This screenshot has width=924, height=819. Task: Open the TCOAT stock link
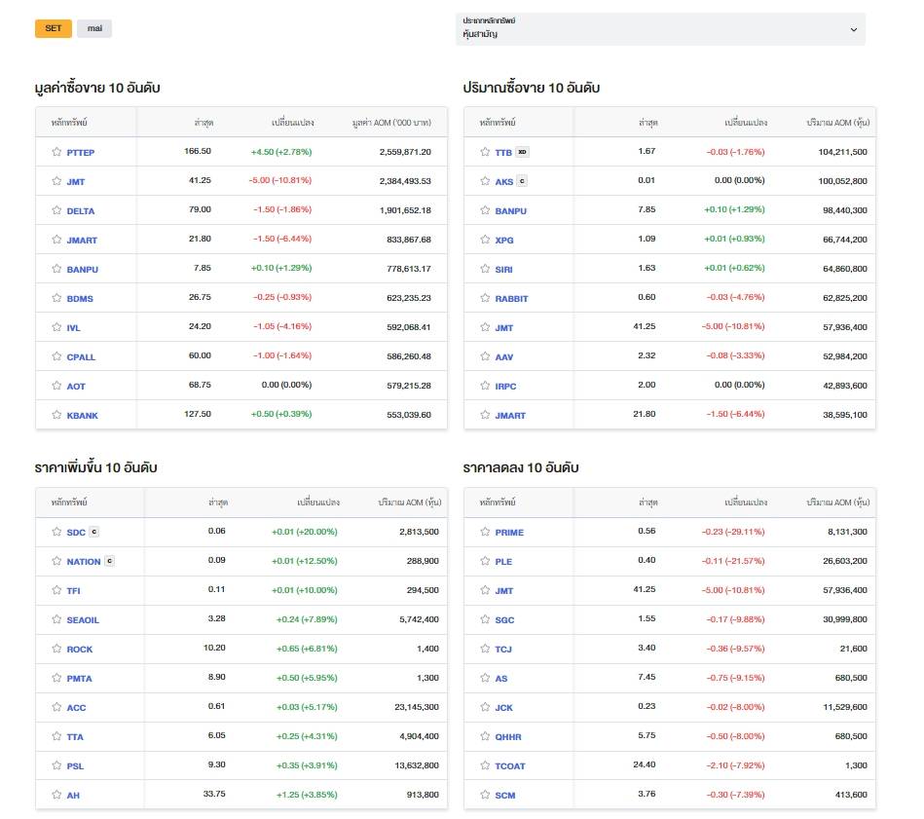[x=510, y=766]
